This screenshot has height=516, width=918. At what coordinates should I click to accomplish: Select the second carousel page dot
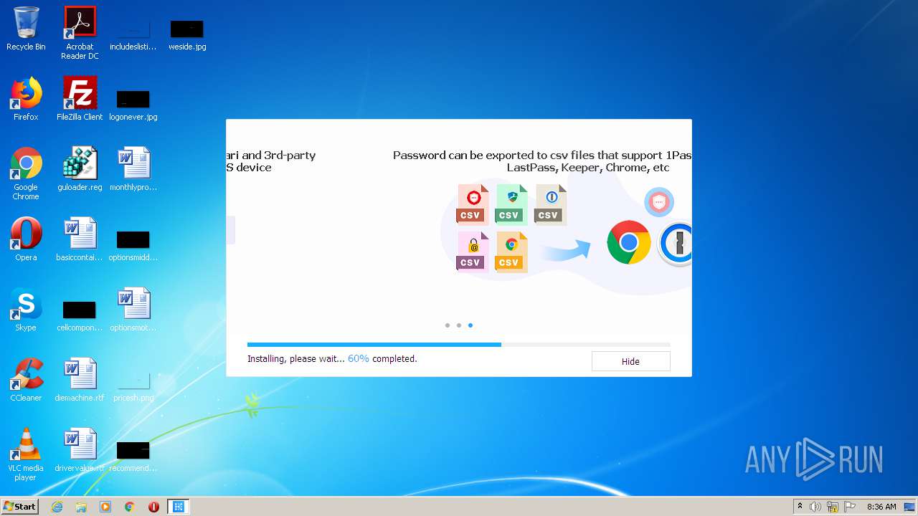pos(459,325)
